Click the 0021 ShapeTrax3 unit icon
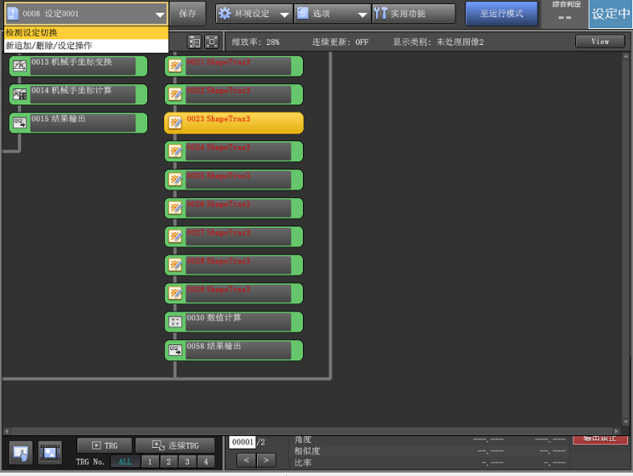The height and width of the screenshot is (476, 633). click(x=175, y=65)
